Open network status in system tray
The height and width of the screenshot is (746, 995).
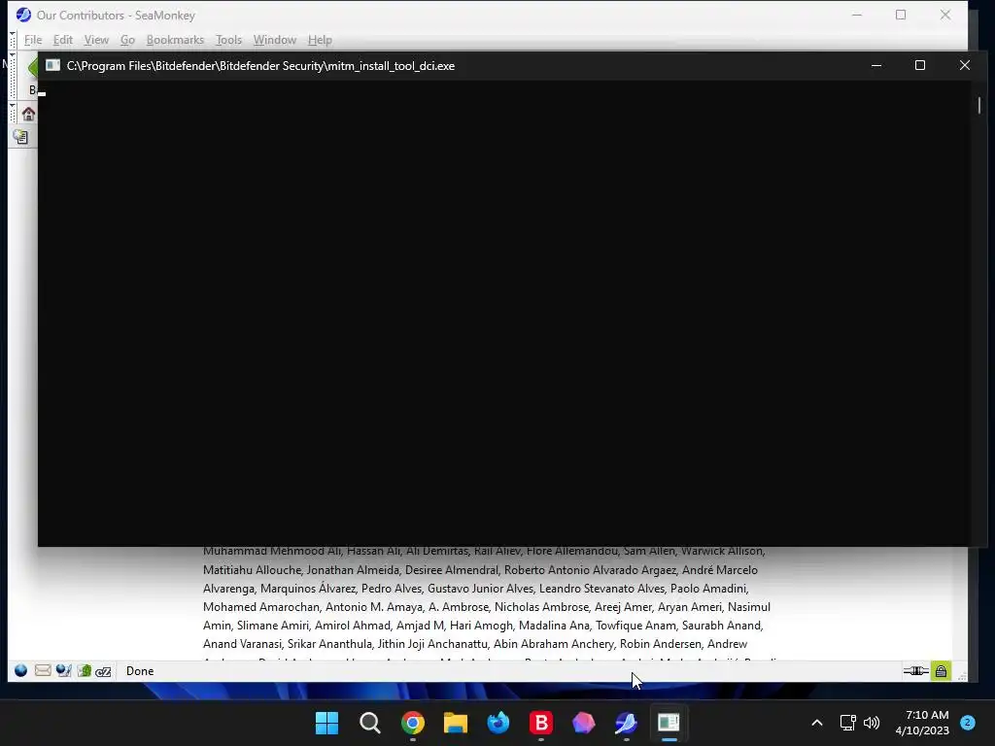pyautogui.click(x=847, y=723)
